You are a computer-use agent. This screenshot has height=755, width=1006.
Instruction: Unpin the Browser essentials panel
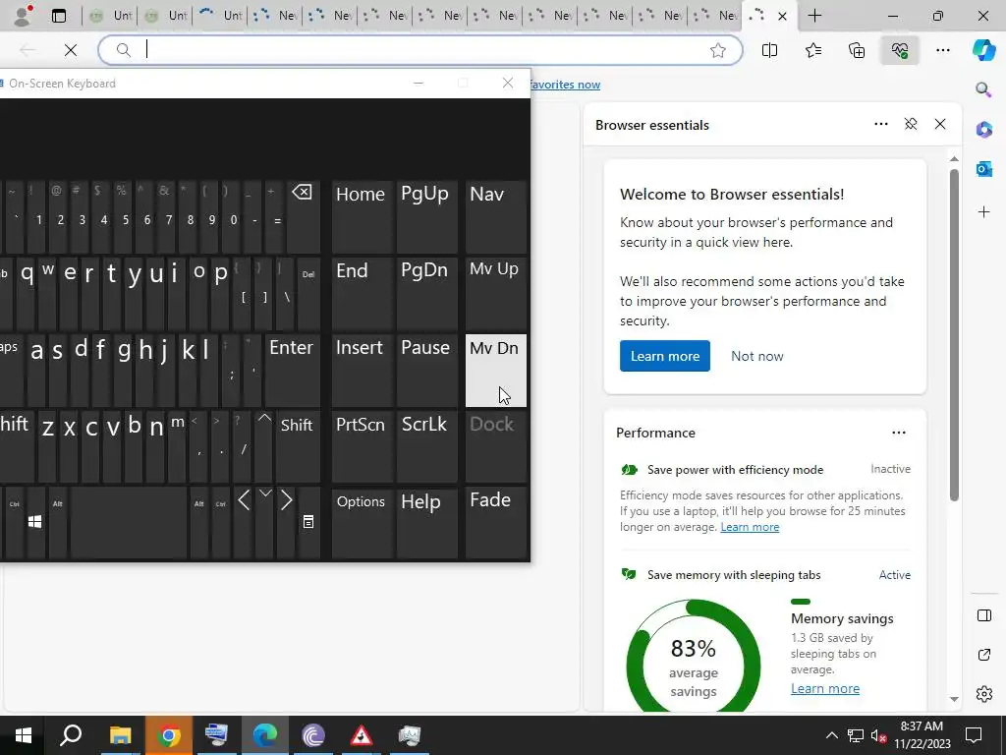pyautogui.click(x=911, y=124)
